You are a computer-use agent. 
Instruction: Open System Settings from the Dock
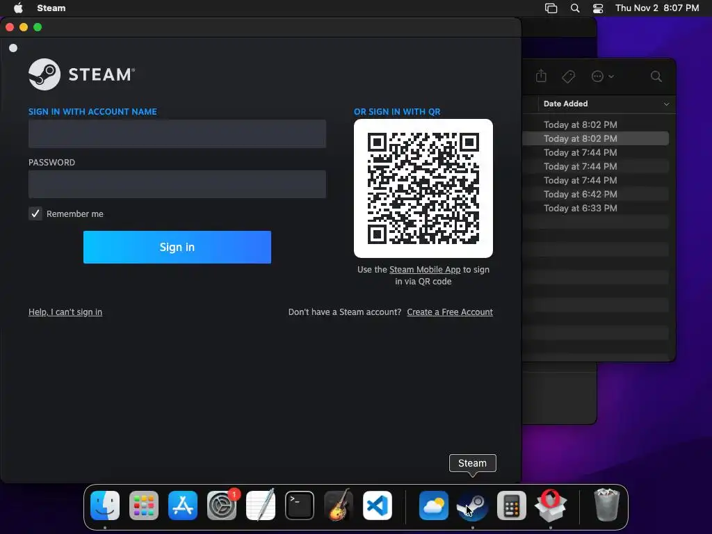pos(222,505)
